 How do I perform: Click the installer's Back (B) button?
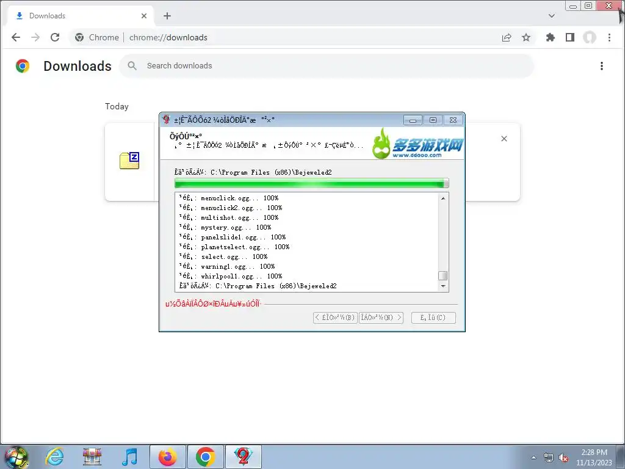pos(335,318)
